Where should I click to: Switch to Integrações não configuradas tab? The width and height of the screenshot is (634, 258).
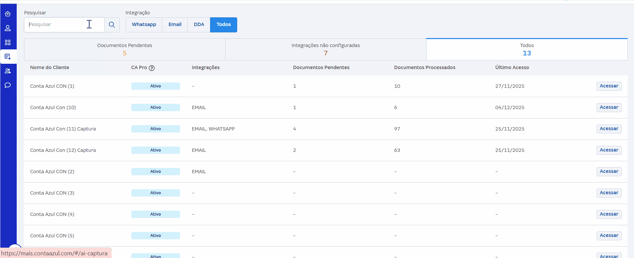tap(326, 49)
